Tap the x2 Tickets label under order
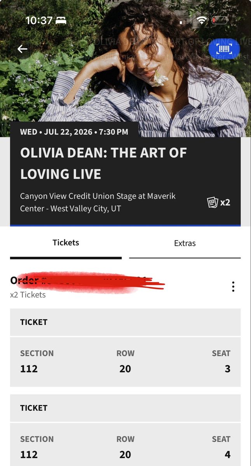 tap(28, 295)
